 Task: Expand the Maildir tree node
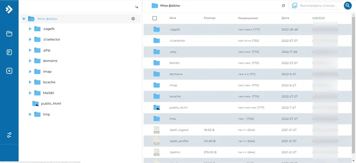30,93
